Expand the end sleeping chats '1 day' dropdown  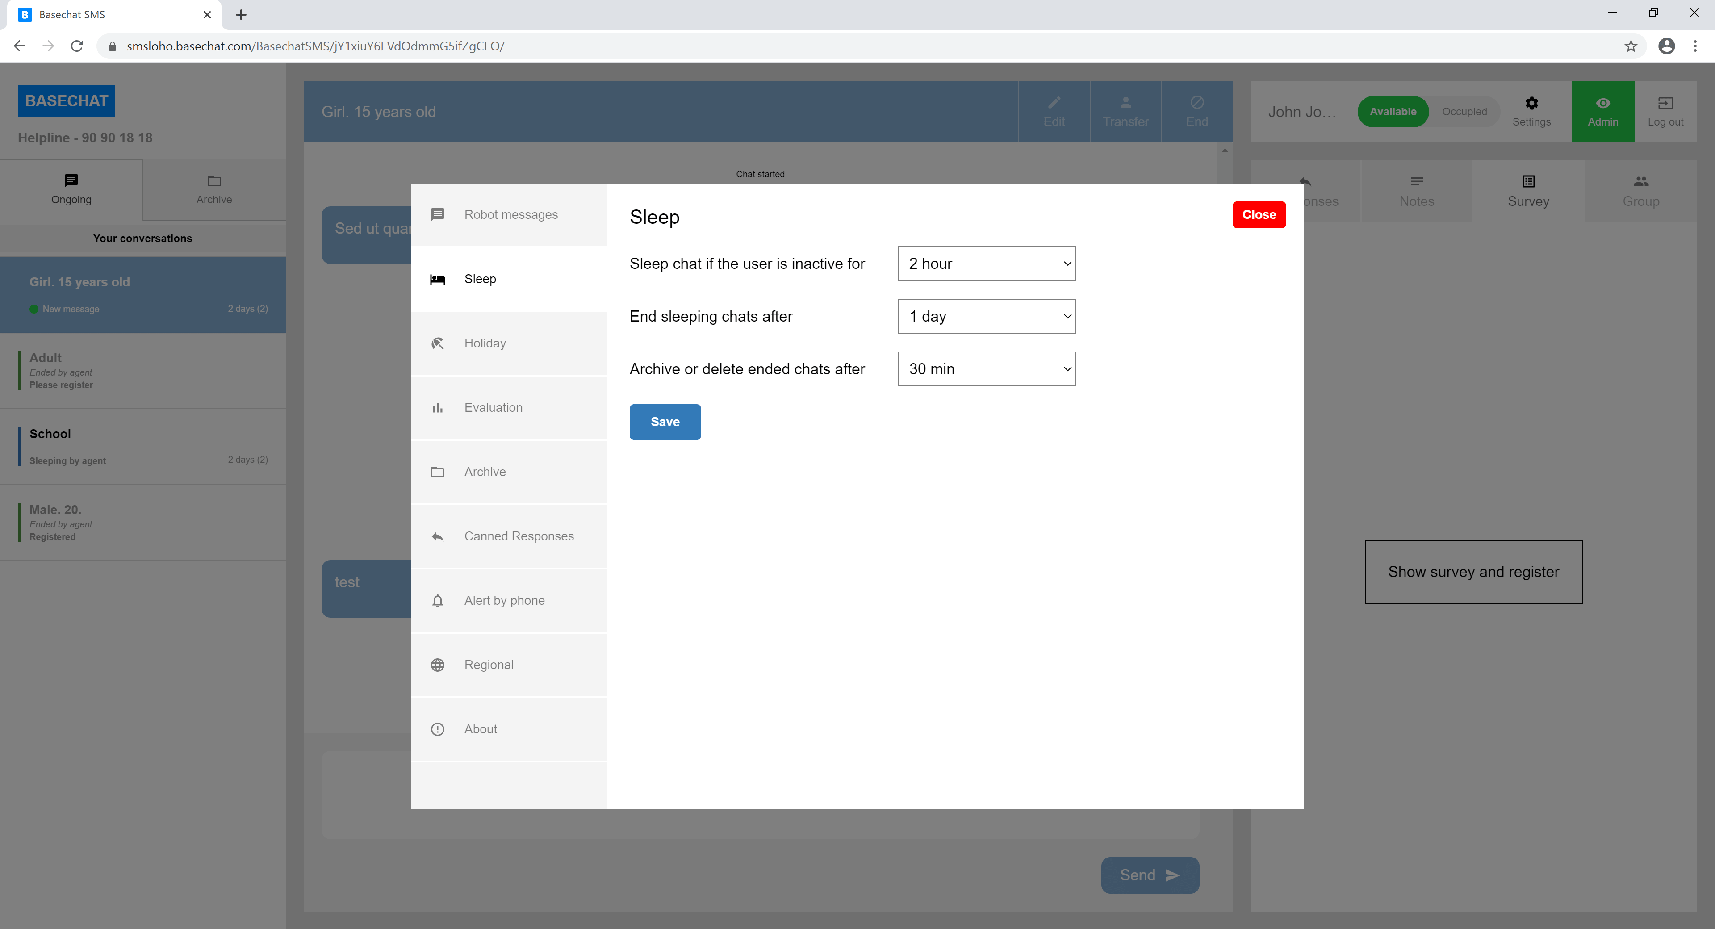pyautogui.click(x=987, y=316)
